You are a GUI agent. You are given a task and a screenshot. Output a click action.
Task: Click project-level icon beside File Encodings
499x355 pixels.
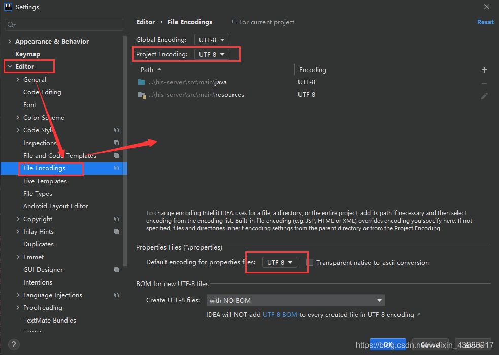coord(116,168)
